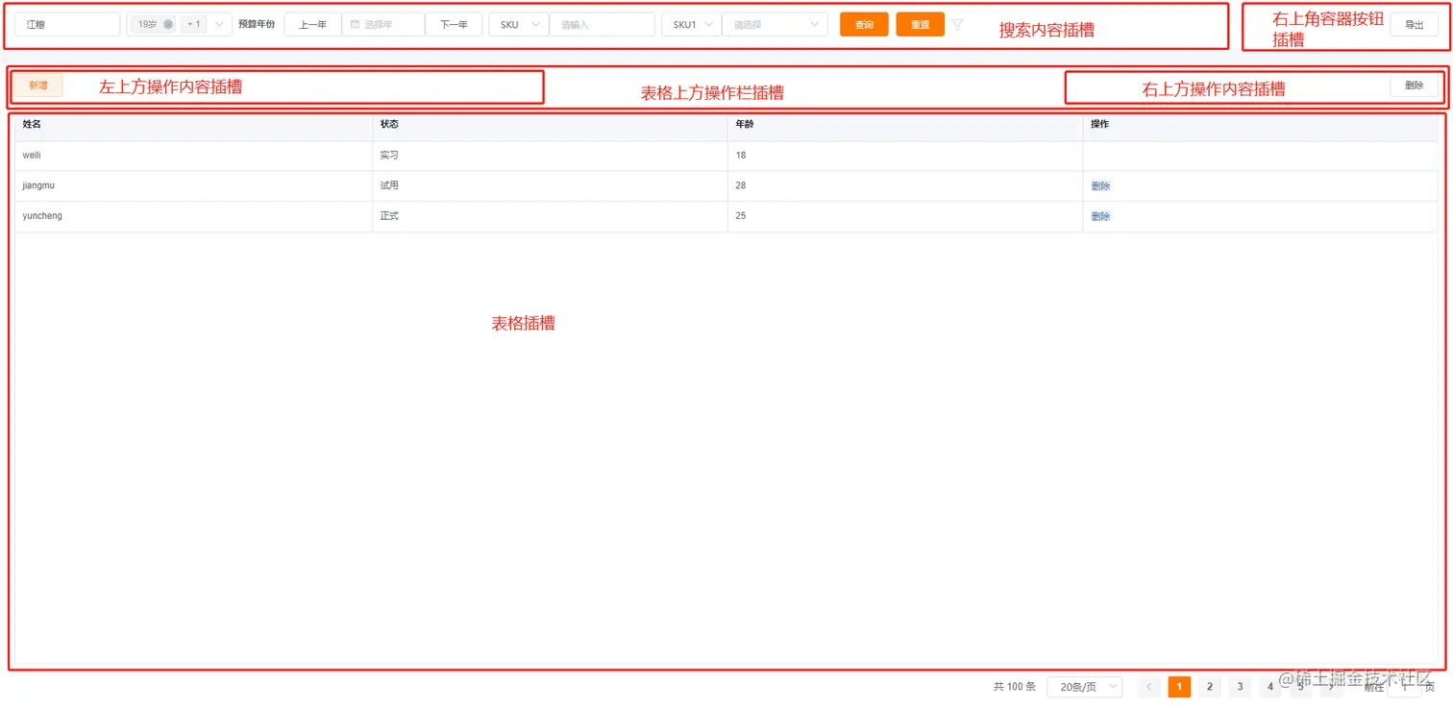Delete the yuncheng row
Viewport: 1453px width, 709px height.
point(1101,217)
